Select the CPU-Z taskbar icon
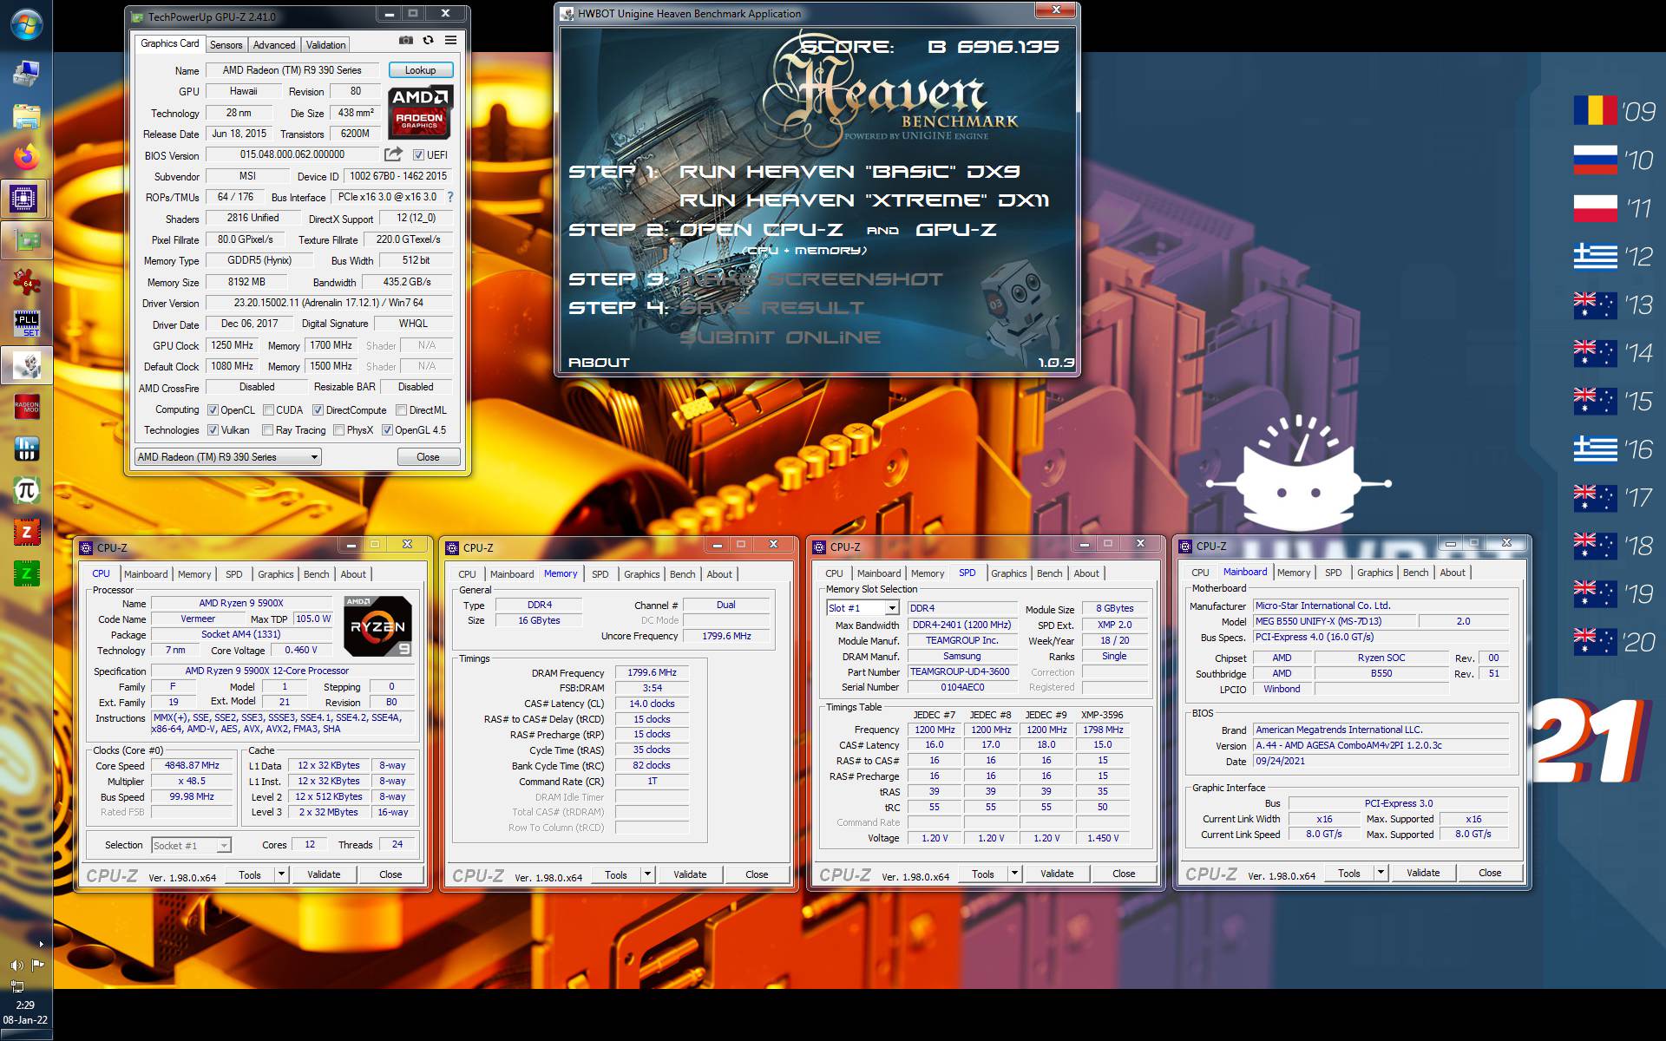 [x=24, y=199]
